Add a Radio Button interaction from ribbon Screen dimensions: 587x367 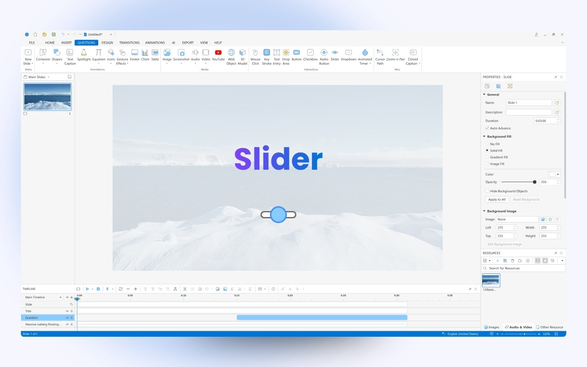(x=324, y=57)
